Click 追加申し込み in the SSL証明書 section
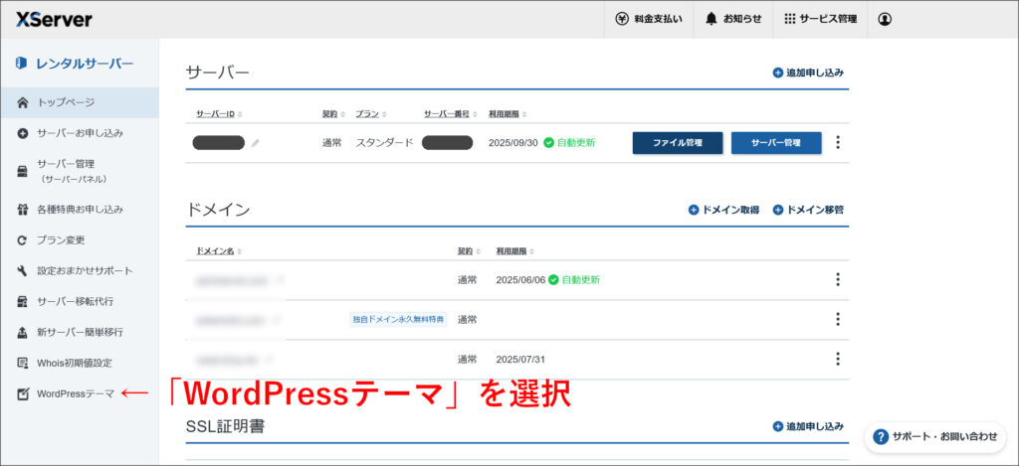This screenshot has width=1019, height=466. tap(808, 426)
